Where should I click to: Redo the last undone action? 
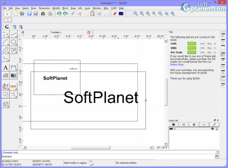[x=65, y=14]
